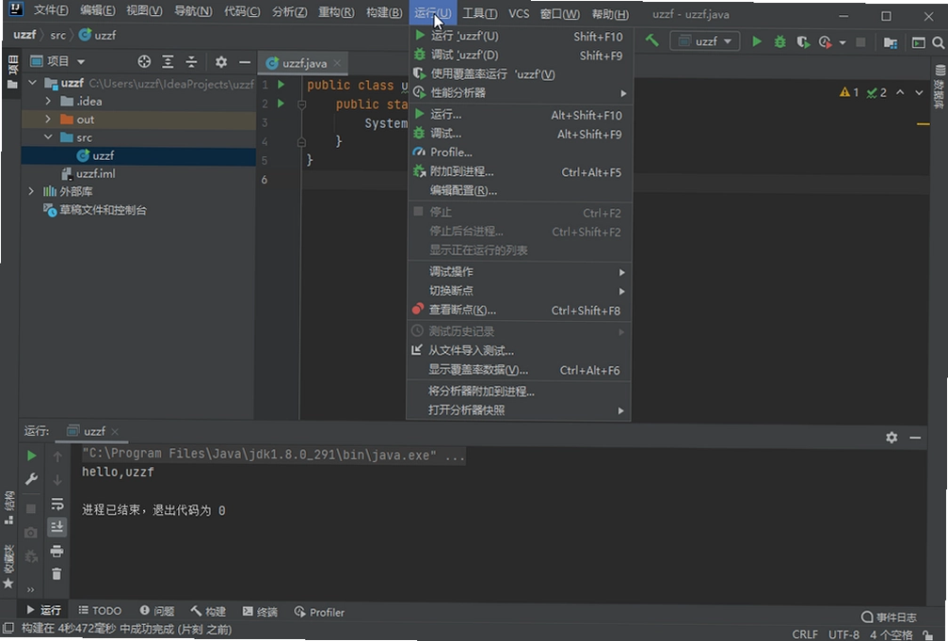Click the toolbar stop square button

pos(860,41)
